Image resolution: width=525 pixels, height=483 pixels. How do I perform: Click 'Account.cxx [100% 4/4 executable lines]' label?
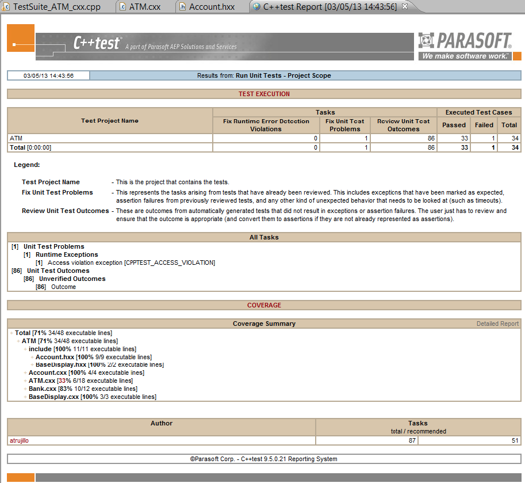[86, 372]
